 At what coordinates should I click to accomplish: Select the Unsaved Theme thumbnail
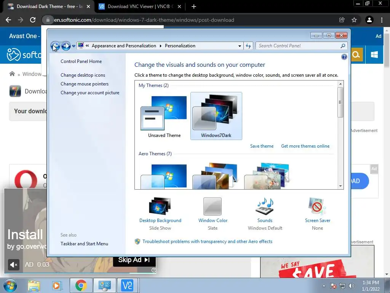click(x=164, y=116)
